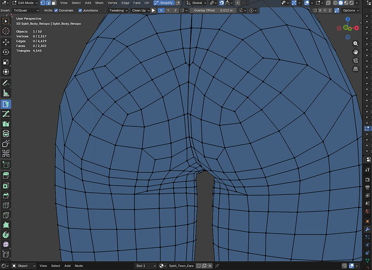Open the View menu in 3D viewport header

click(x=64, y=3)
